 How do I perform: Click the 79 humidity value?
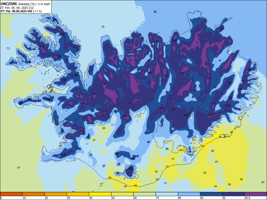[103, 27]
